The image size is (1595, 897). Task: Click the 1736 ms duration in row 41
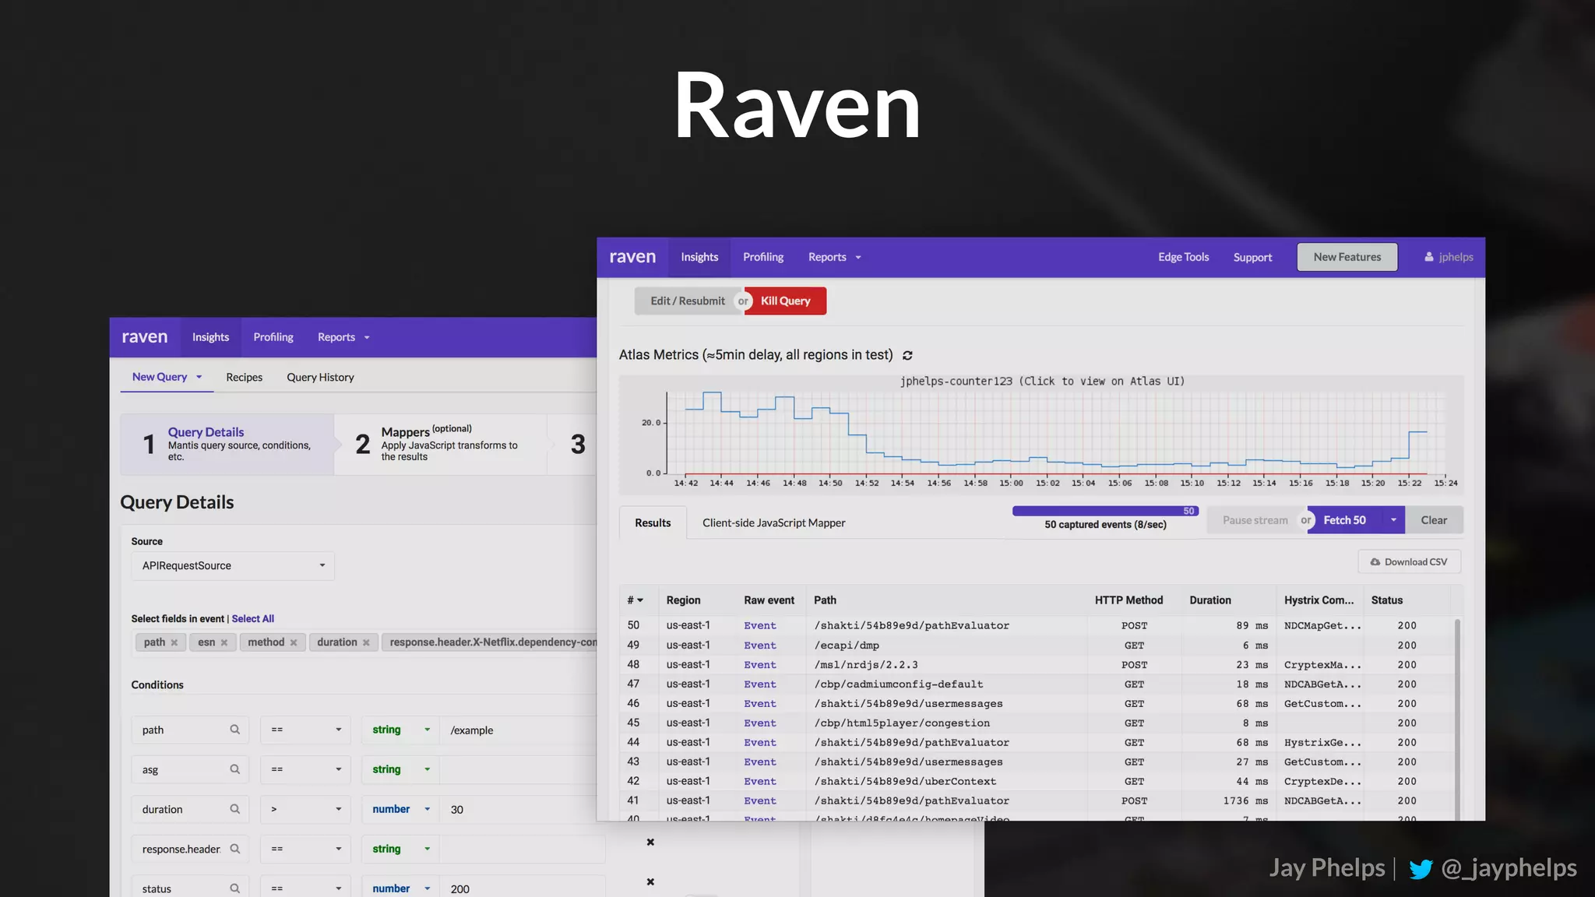pos(1245,800)
